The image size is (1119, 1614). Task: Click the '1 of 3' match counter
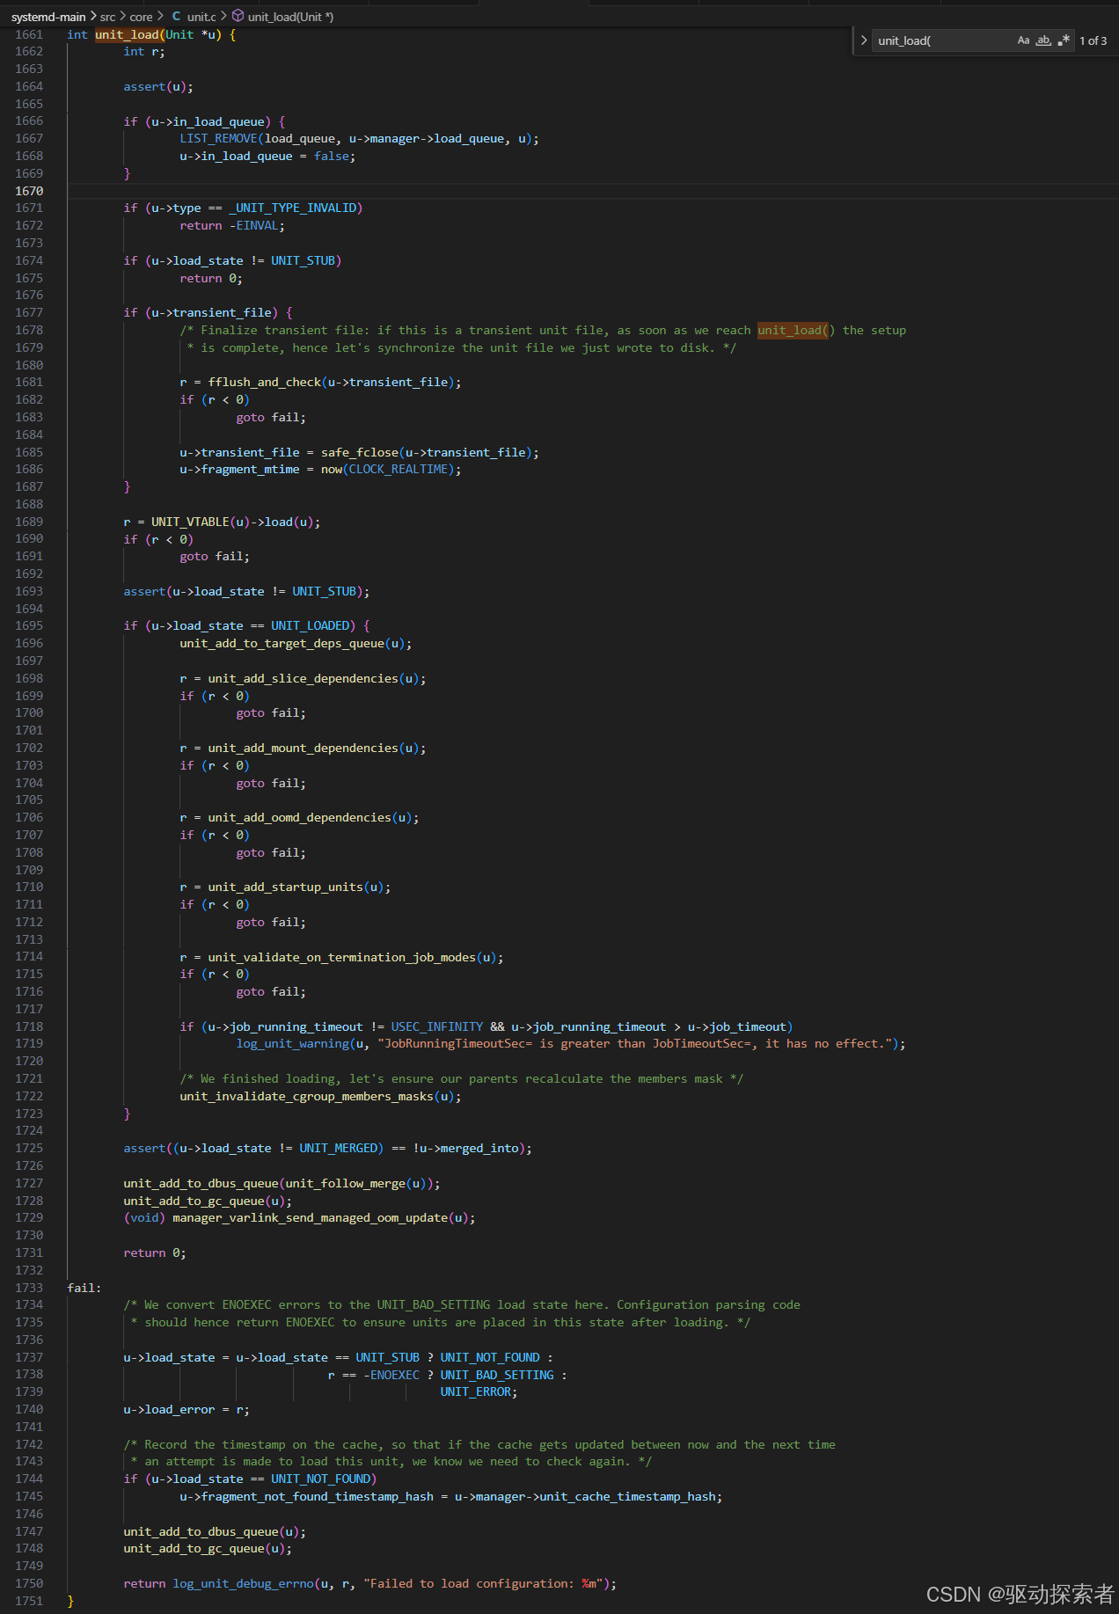coord(1093,40)
